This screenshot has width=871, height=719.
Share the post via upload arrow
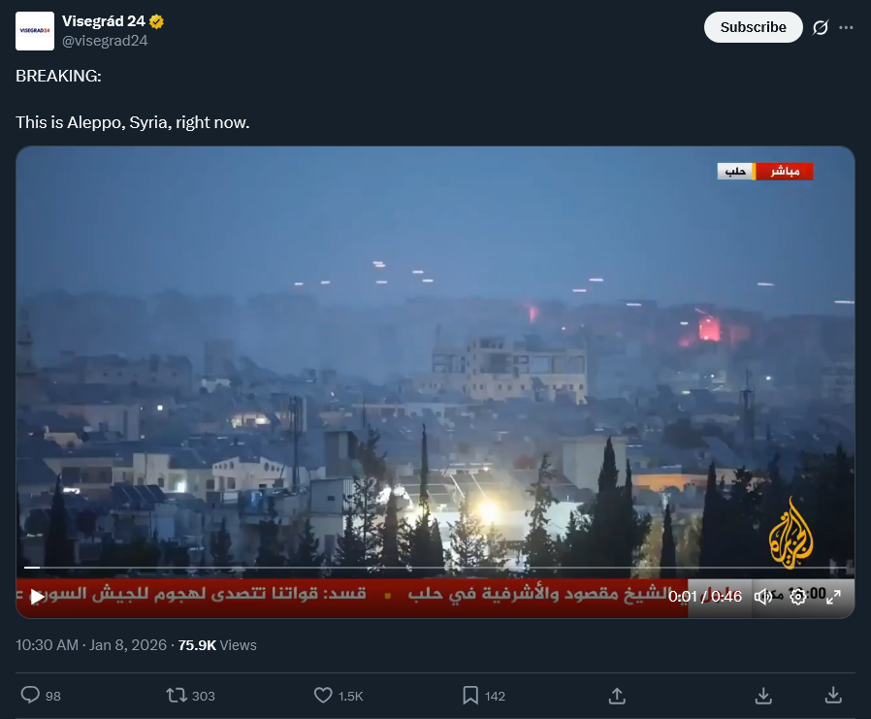(617, 695)
